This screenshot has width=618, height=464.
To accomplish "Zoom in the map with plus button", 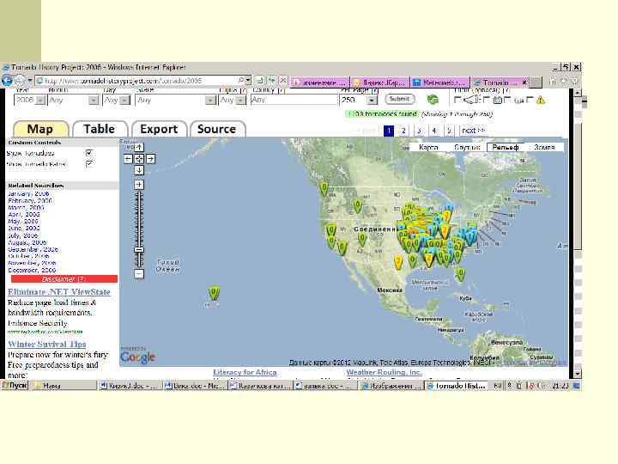I will point(139,185).
